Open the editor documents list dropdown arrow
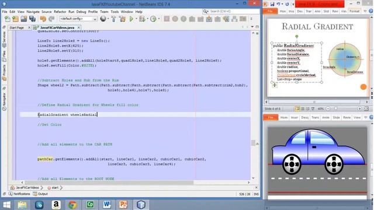The width and height of the screenshot is (374, 210). pyautogui.click(x=252, y=27)
